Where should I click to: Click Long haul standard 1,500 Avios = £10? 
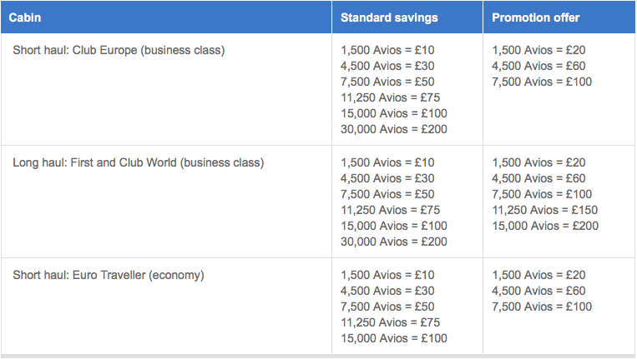pyautogui.click(x=387, y=162)
